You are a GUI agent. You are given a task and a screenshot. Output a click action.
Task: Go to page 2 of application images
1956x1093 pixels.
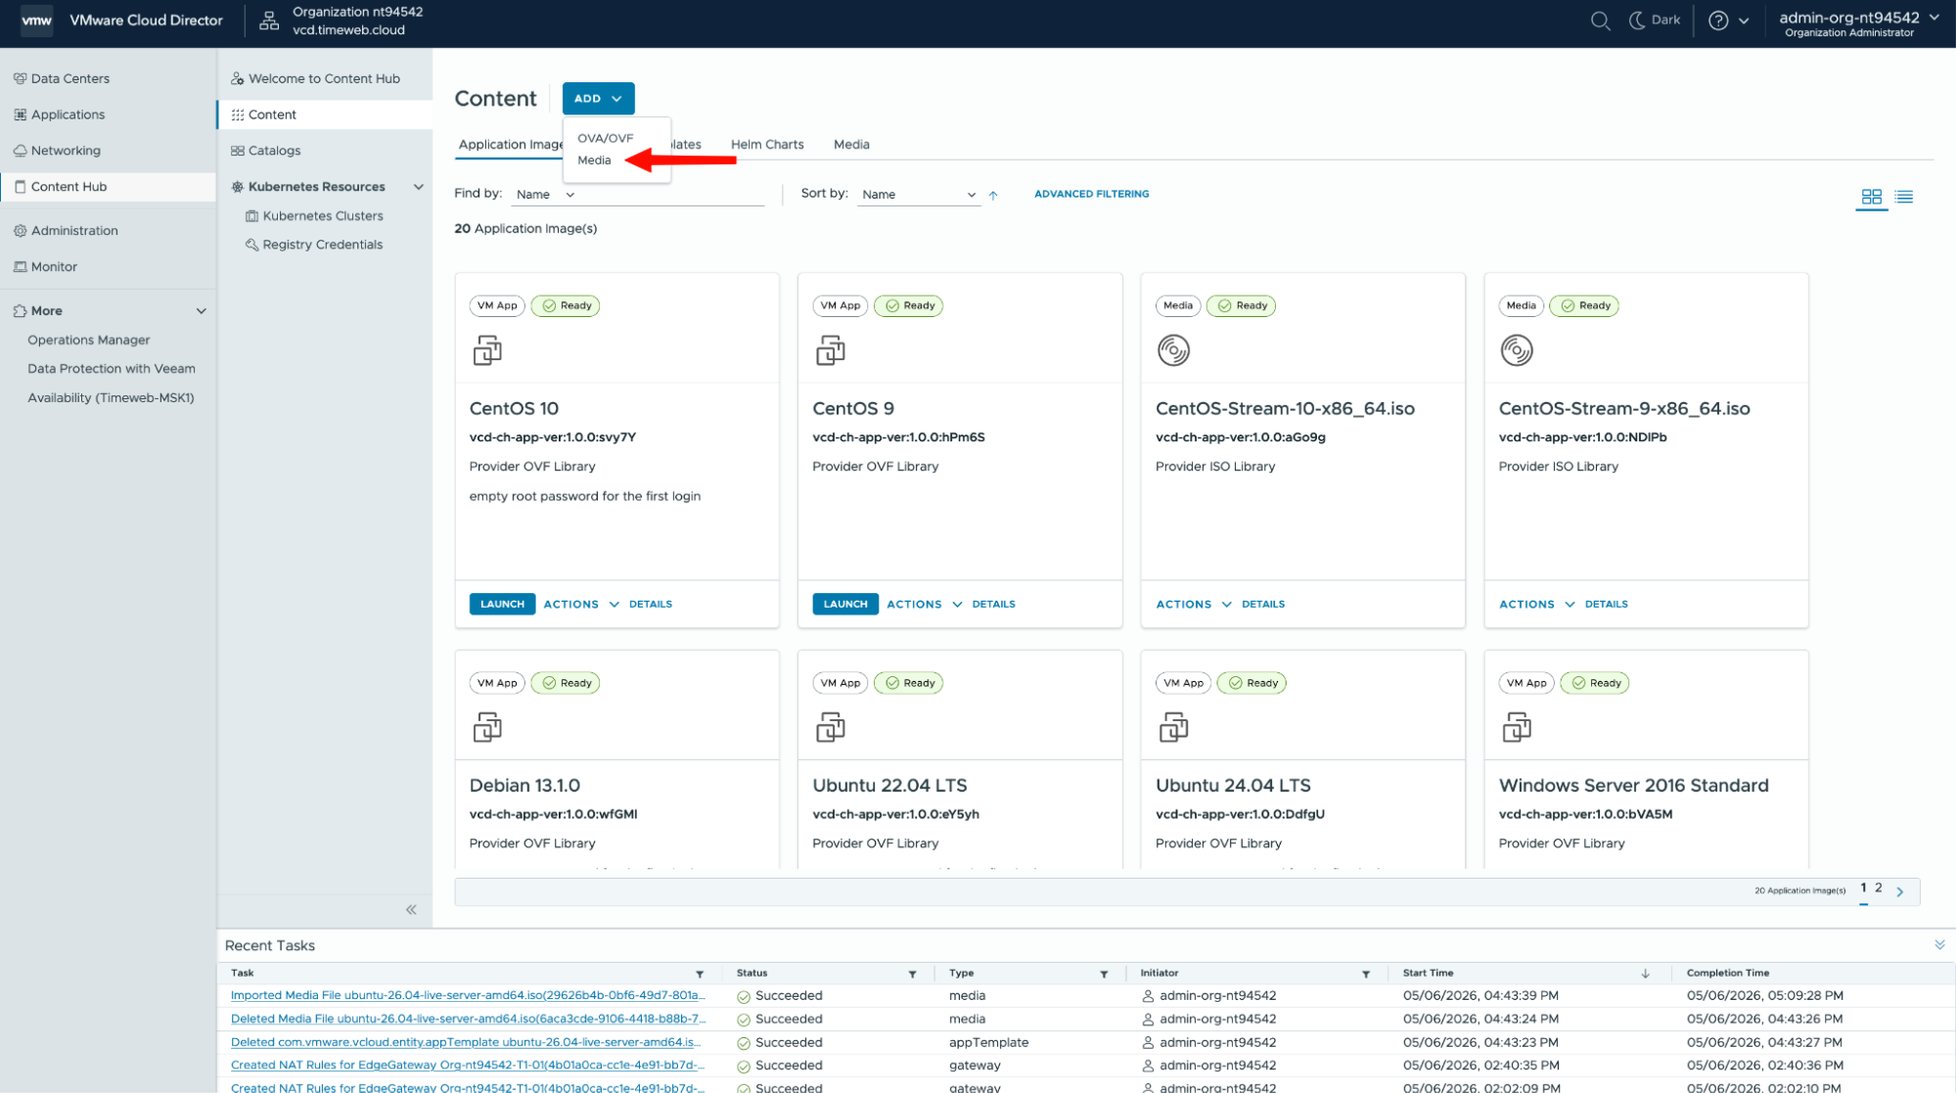pos(1879,888)
